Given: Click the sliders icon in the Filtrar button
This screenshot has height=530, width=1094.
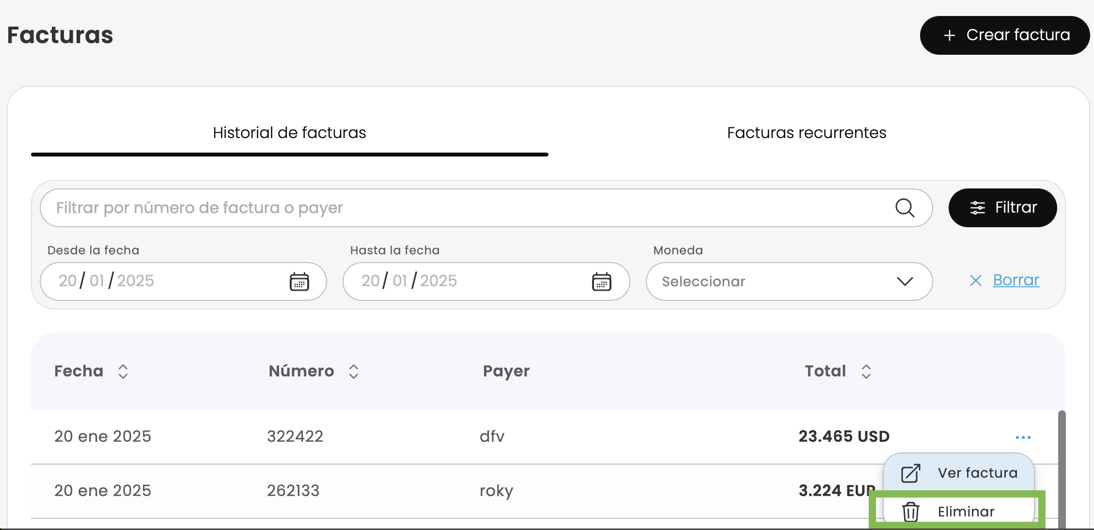Looking at the screenshot, I should click(x=977, y=208).
